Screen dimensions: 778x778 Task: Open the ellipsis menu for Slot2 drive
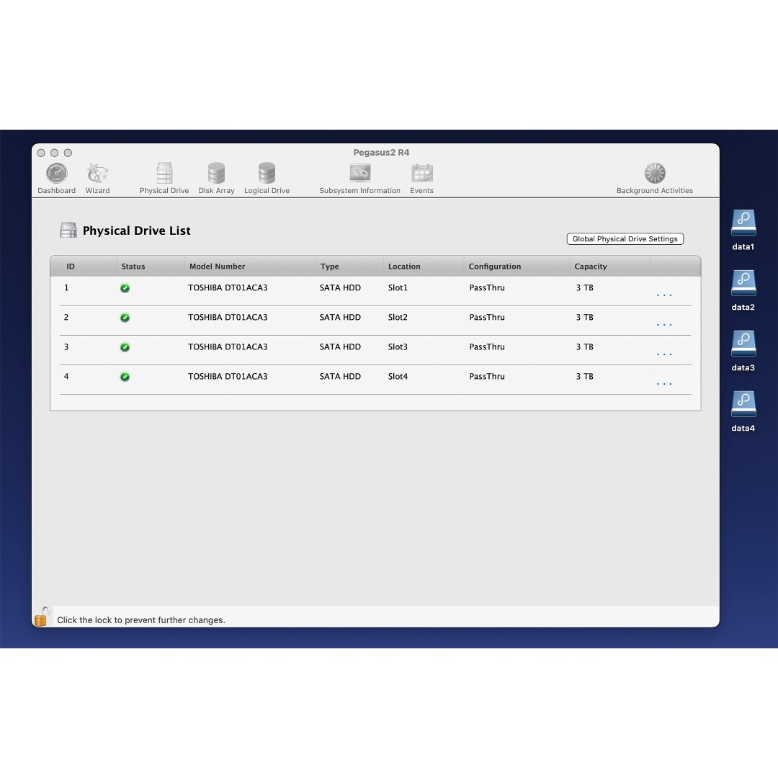[664, 325]
